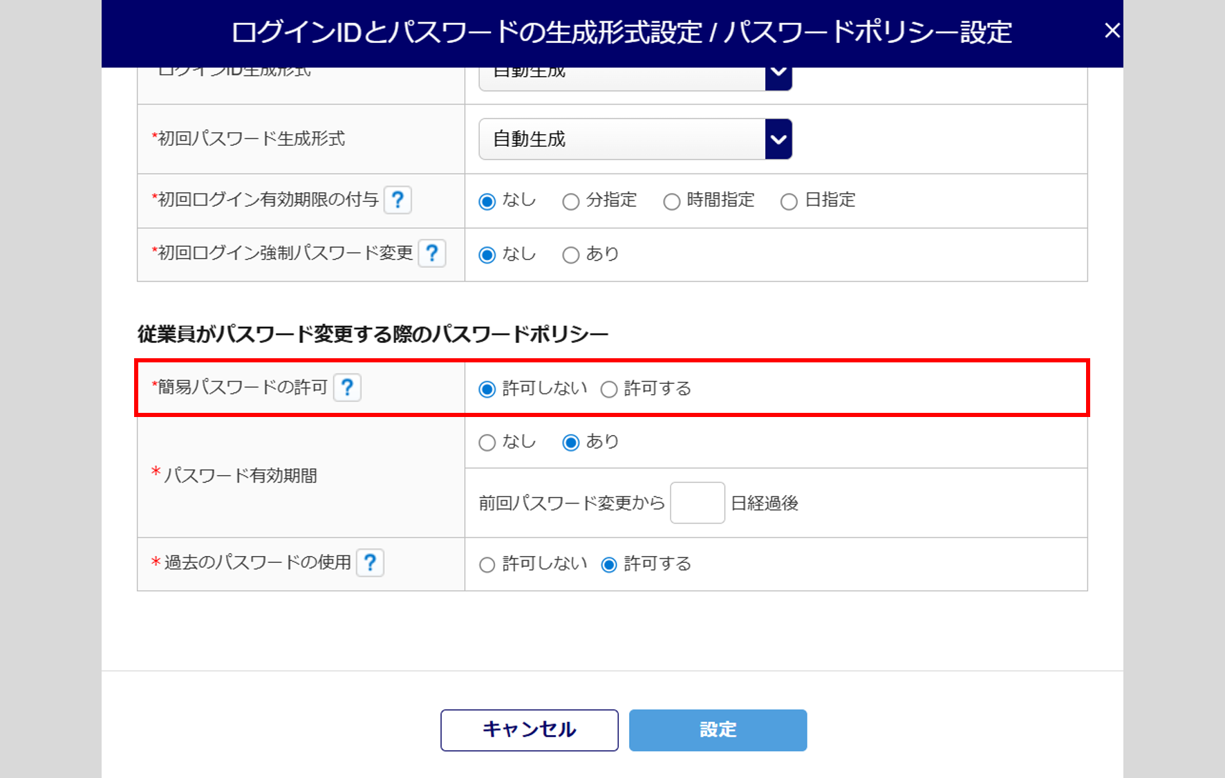This screenshot has height=778, width=1225.
Task: Open help for 初回ログイン強制パスワード変更
Action: click(x=432, y=254)
